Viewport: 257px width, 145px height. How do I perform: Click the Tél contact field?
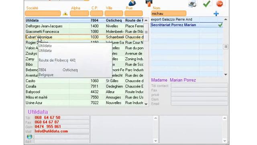(199, 85)
